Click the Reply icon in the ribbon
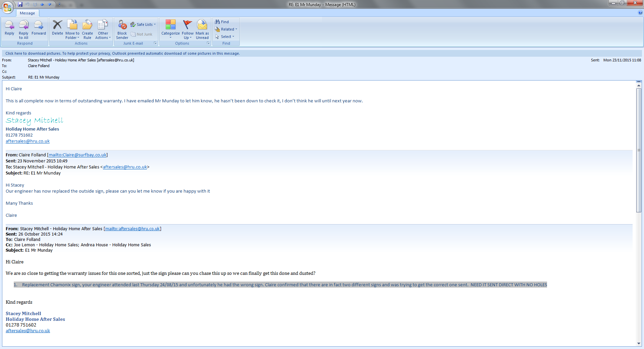644x349 pixels. pyautogui.click(x=9, y=25)
